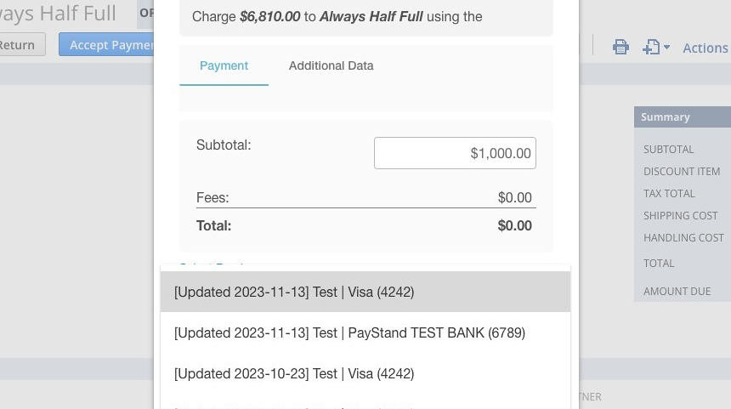Click the DISCOUNT ITEM row in Summary
The height and width of the screenshot is (409, 731).
(683, 172)
